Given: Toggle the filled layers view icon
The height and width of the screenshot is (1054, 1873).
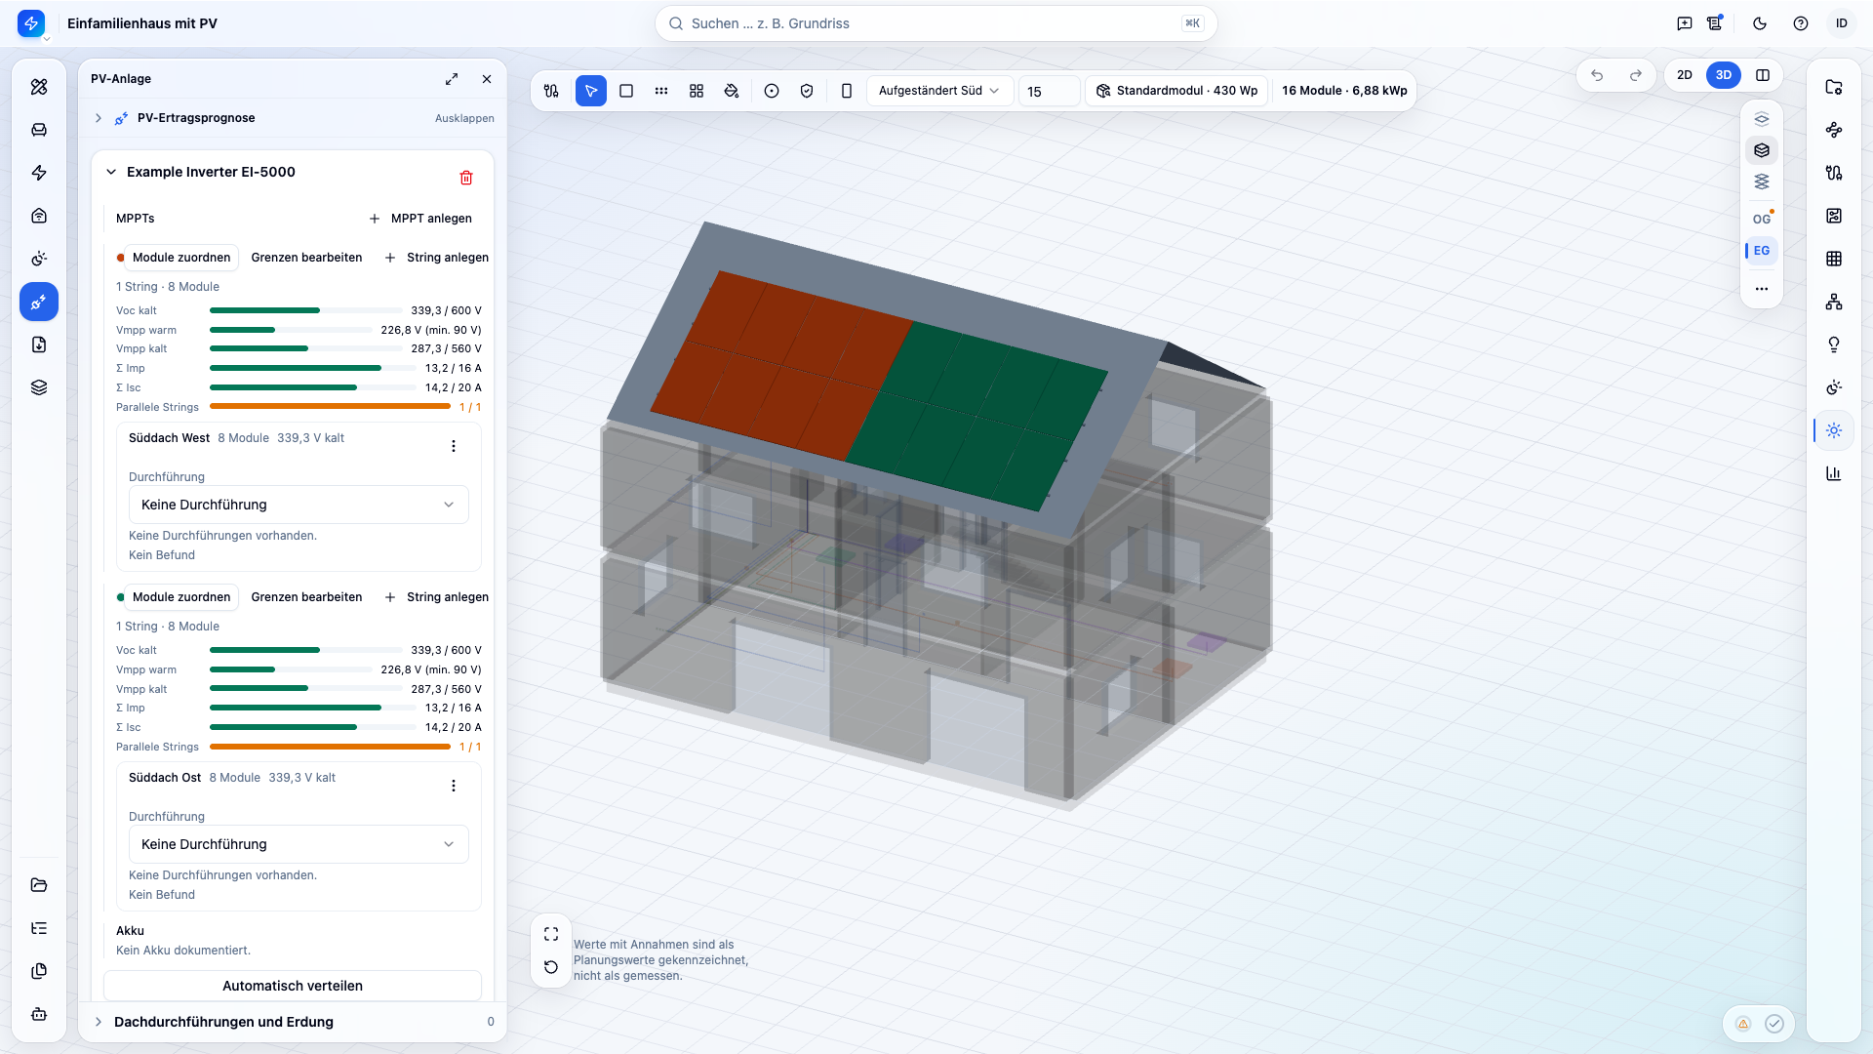Looking at the screenshot, I should pyautogui.click(x=1762, y=150).
